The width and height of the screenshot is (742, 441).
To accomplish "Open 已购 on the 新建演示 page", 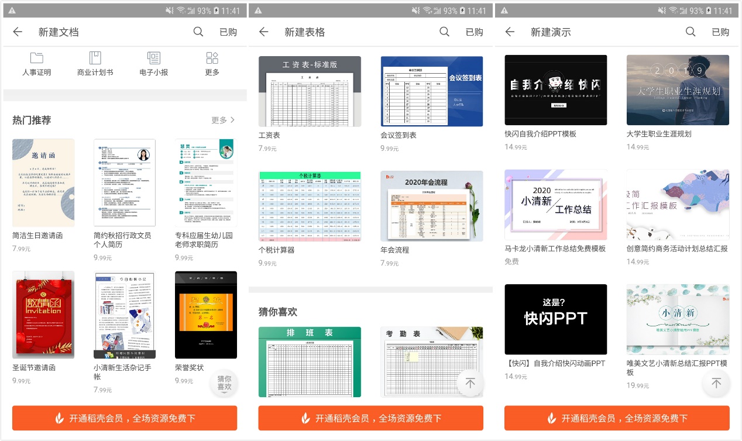I will tap(720, 32).
